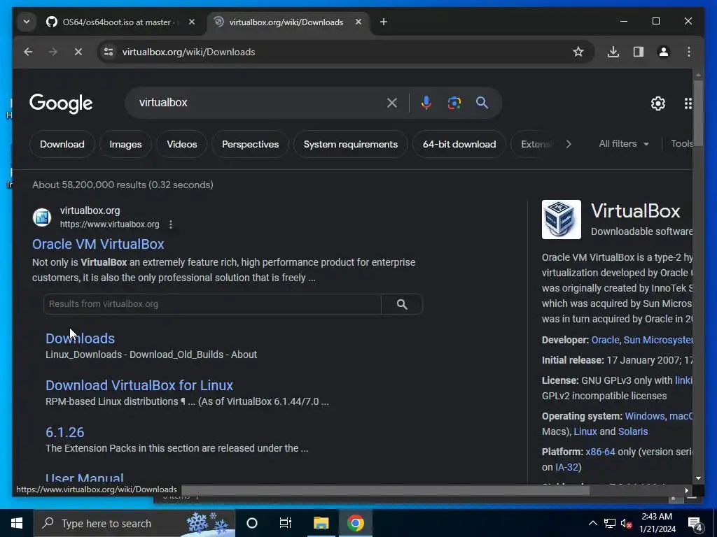Open the x86-64 platform link
The image size is (717, 537).
tap(600, 452)
